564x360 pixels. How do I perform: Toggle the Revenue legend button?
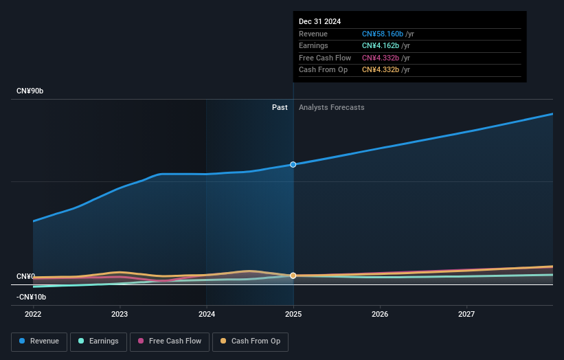[39, 341]
